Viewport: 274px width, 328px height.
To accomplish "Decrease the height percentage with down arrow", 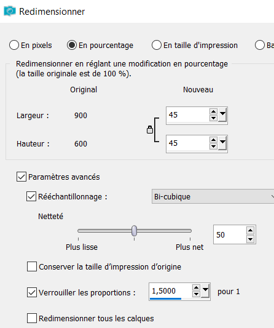I will click(x=213, y=146).
